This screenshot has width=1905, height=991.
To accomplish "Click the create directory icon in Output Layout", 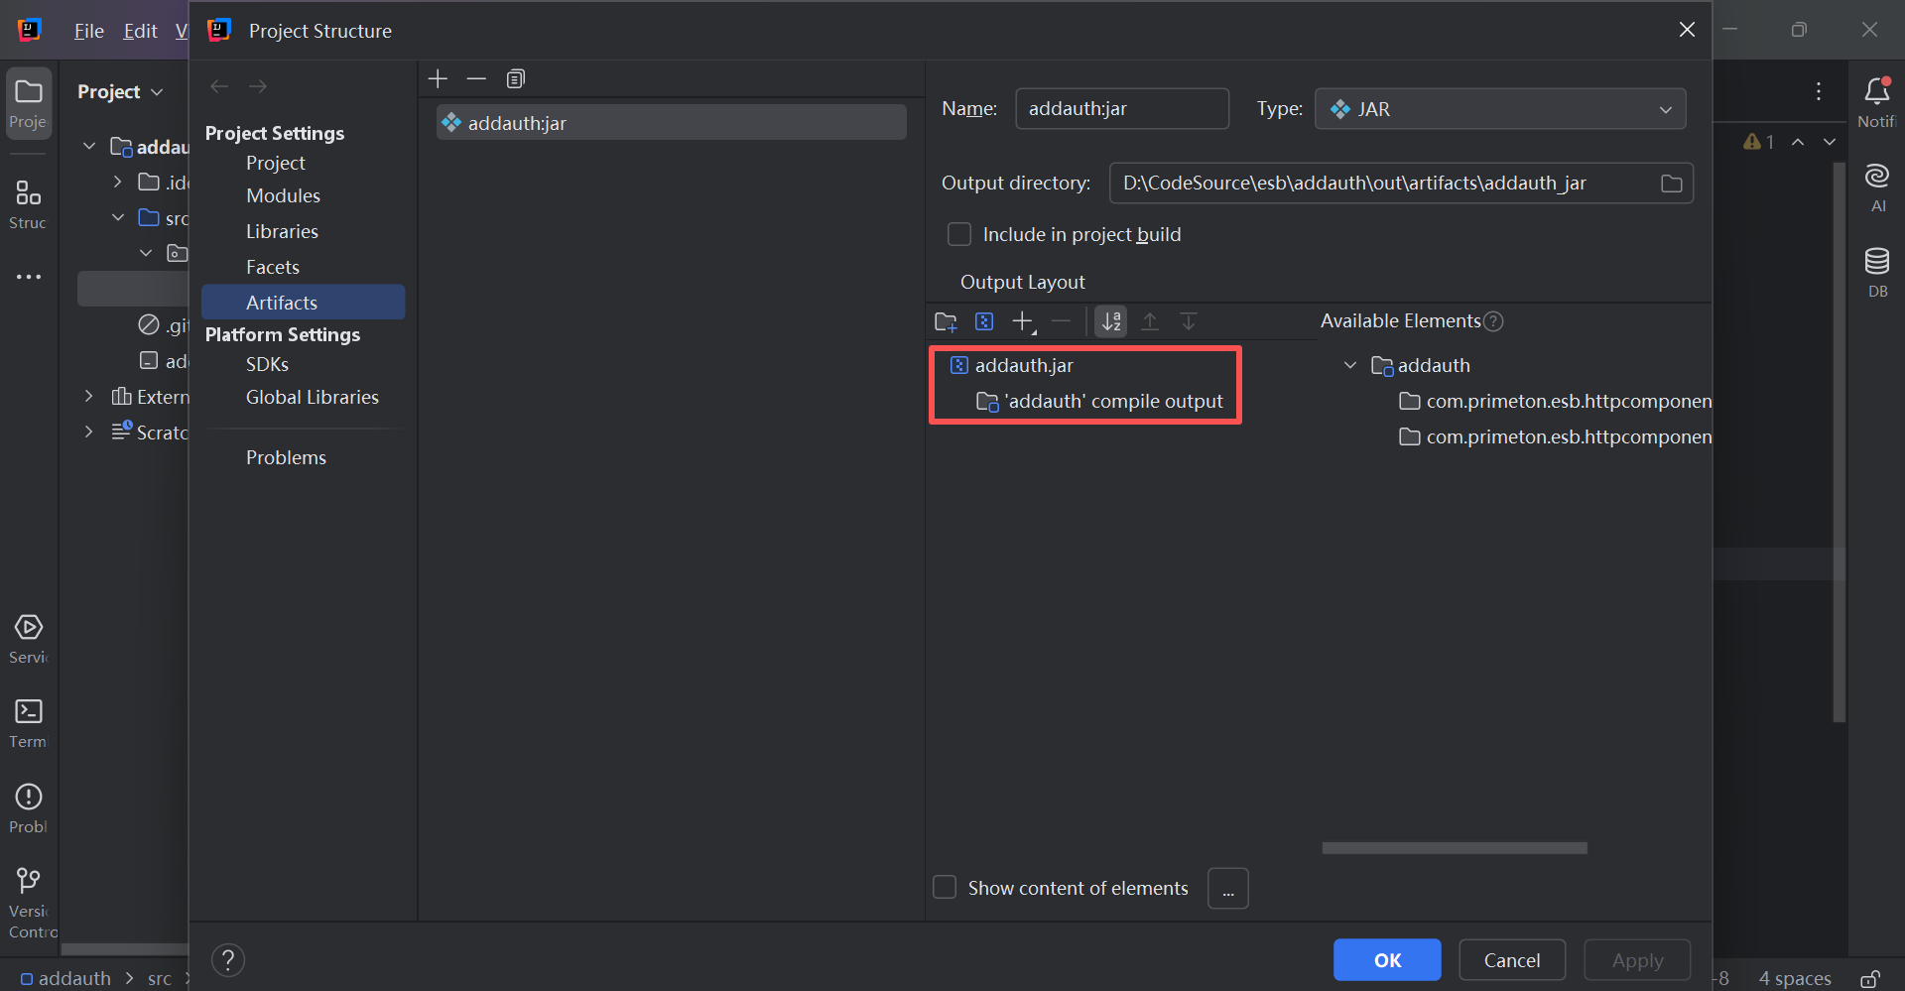I will click(946, 321).
